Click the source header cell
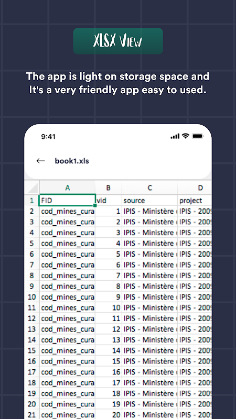Screen dimensions: 236x419 click(x=149, y=201)
